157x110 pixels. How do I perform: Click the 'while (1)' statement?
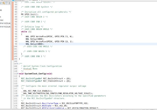[26, 32]
